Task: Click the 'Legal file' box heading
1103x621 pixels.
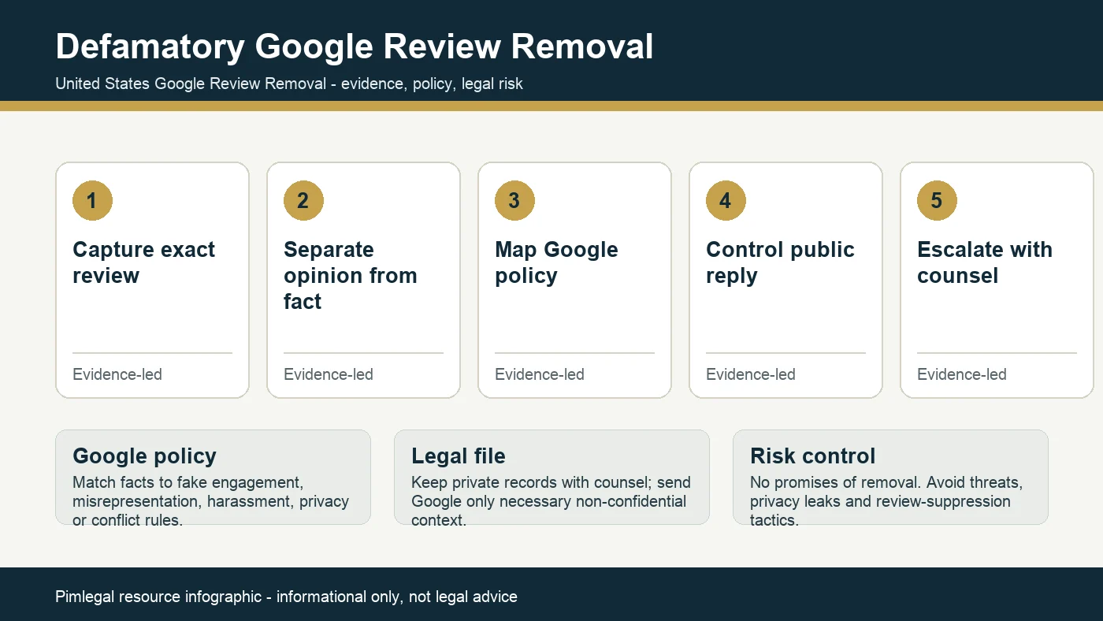Action: (459, 456)
